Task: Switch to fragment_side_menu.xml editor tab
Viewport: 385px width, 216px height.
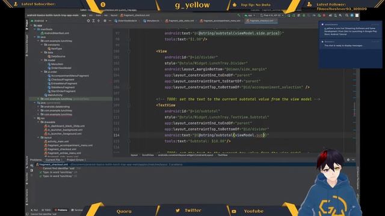Action: [x=180, y=21]
